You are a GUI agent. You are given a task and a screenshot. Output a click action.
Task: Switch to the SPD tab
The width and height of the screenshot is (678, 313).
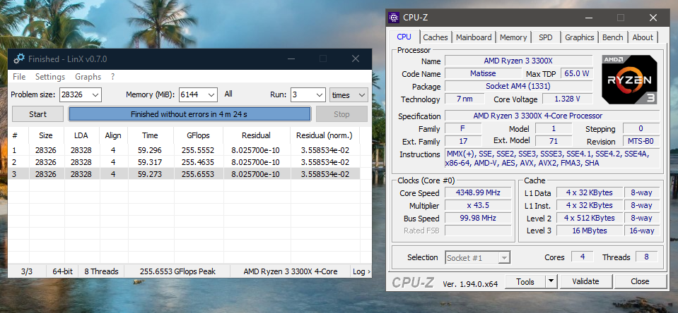coord(546,37)
